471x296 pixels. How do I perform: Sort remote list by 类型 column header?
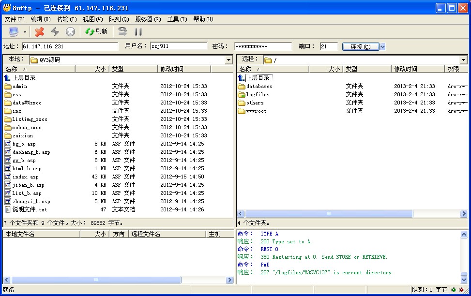367,69
